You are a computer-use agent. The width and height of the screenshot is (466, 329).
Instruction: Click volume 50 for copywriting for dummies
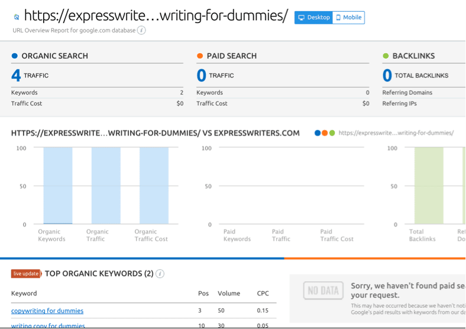[x=221, y=311]
